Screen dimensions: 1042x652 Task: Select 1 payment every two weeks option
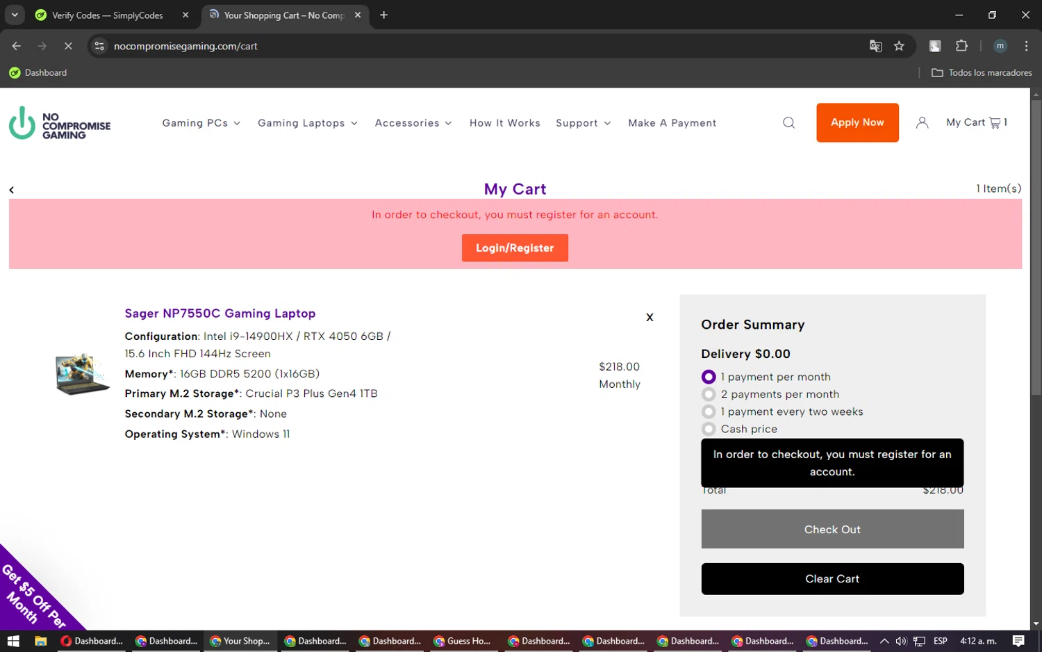point(708,411)
